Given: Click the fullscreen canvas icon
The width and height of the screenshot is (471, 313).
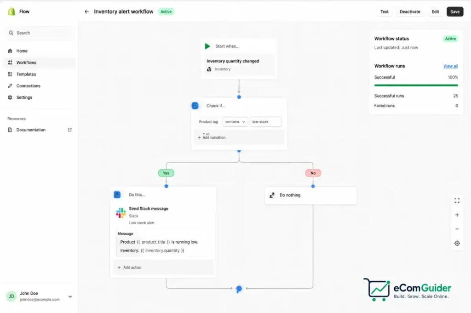Looking at the screenshot, I should pyautogui.click(x=457, y=200).
